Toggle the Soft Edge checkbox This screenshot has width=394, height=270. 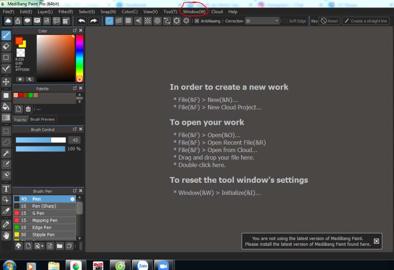[x=285, y=21]
